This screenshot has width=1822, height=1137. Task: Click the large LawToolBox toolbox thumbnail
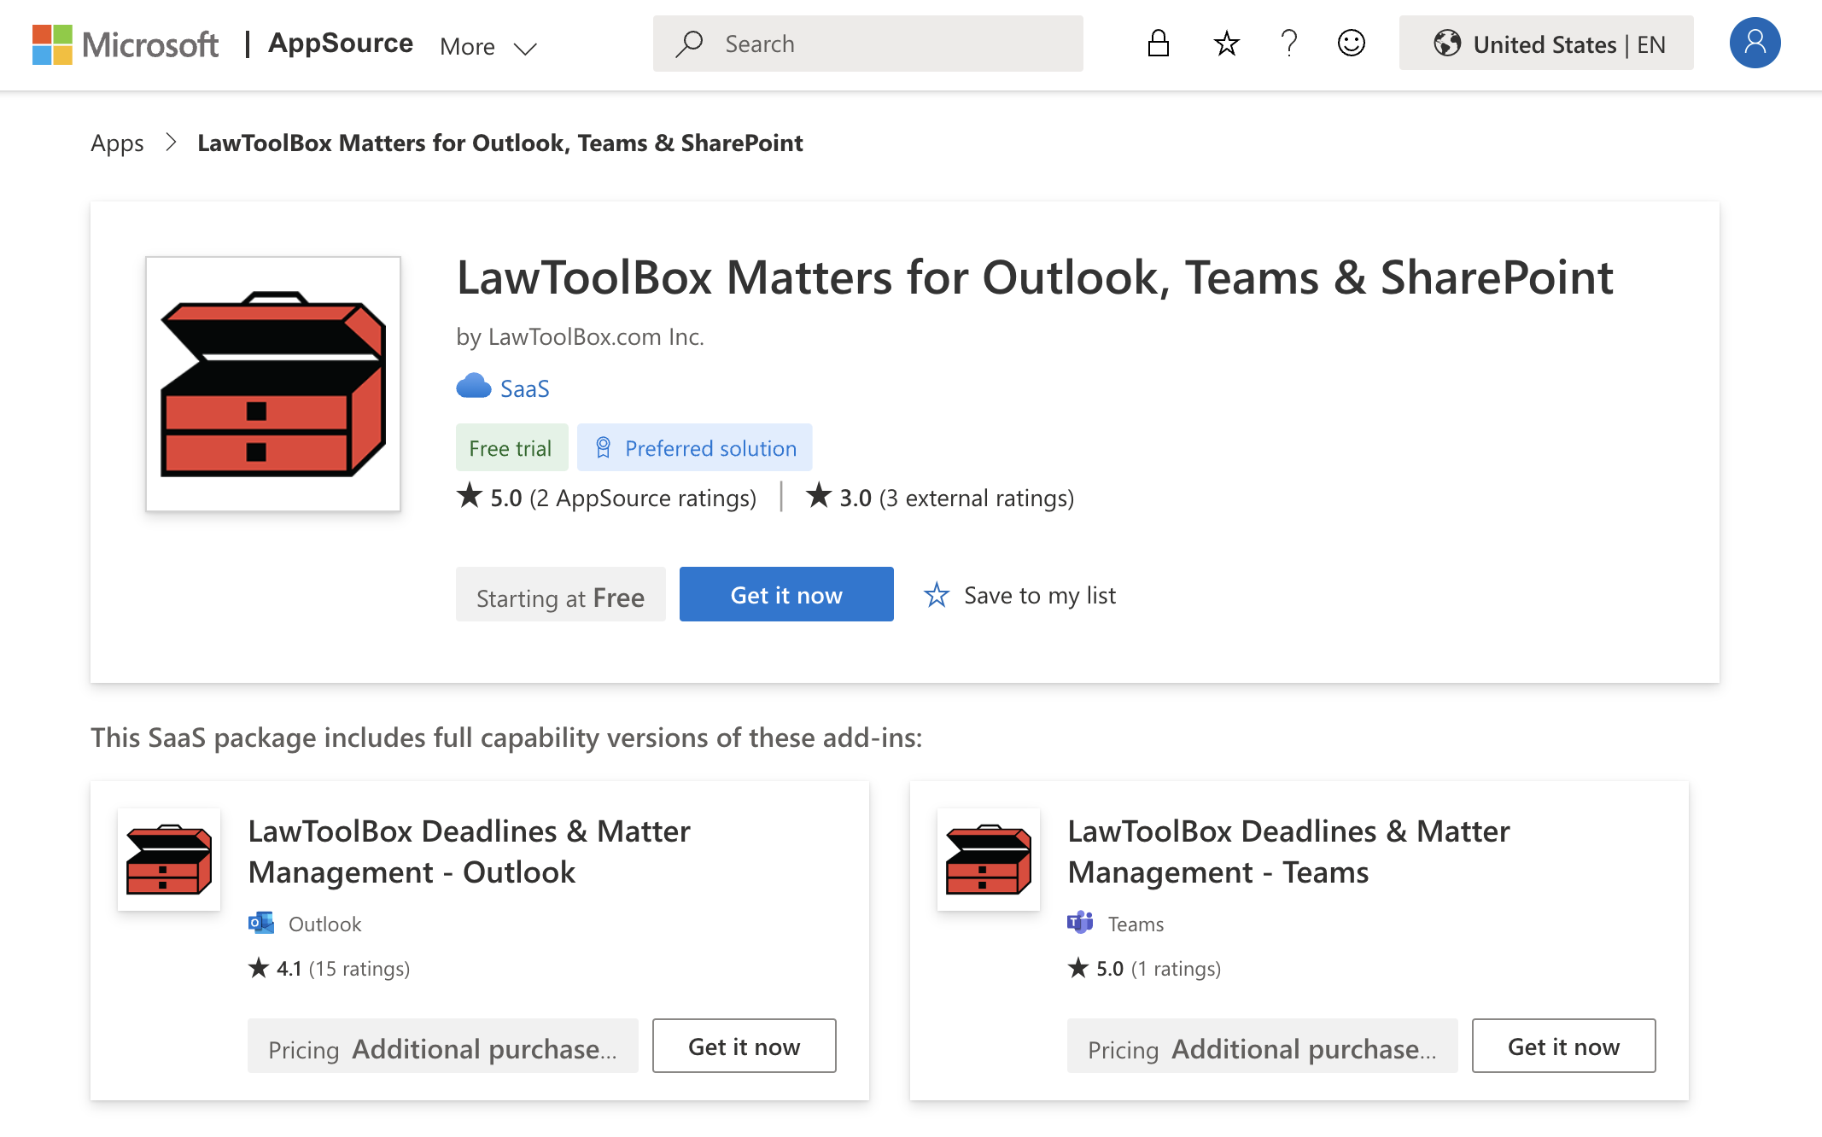[x=273, y=384]
